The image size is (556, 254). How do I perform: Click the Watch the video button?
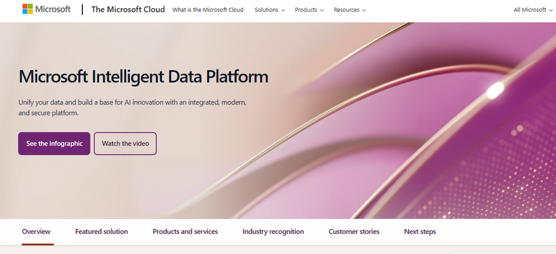point(125,143)
